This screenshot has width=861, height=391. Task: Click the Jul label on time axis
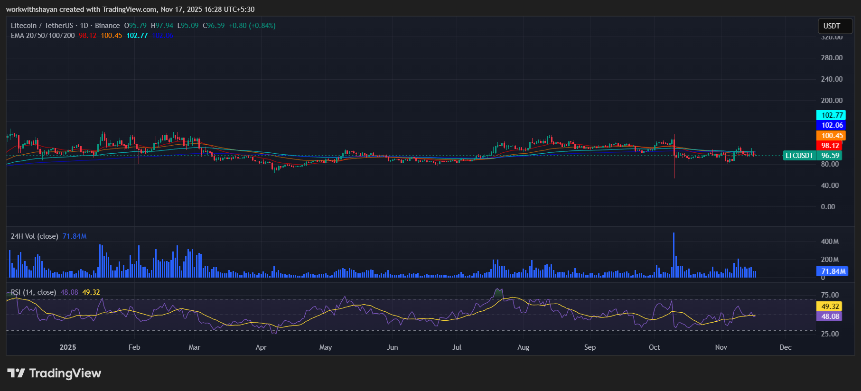click(x=457, y=347)
